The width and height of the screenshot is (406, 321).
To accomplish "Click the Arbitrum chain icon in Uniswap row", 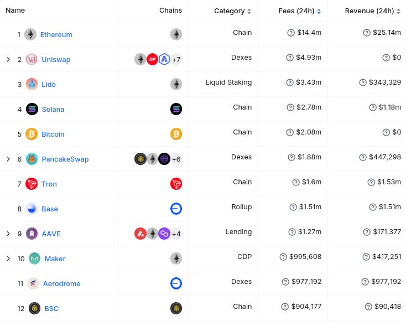I will click(x=164, y=59).
